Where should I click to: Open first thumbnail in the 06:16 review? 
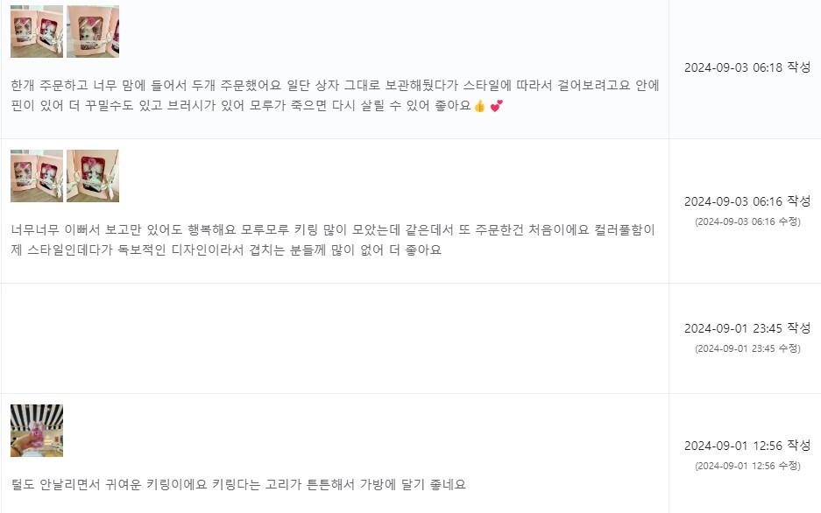37,176
